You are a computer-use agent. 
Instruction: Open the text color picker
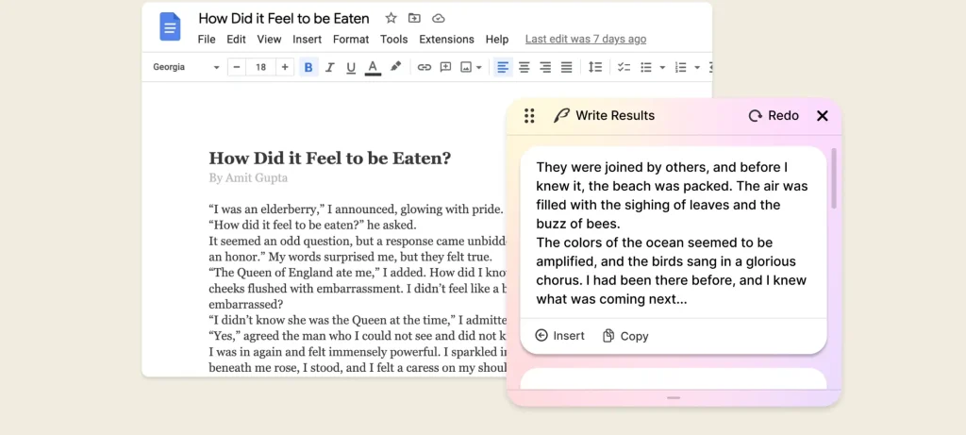click(373, 67)
